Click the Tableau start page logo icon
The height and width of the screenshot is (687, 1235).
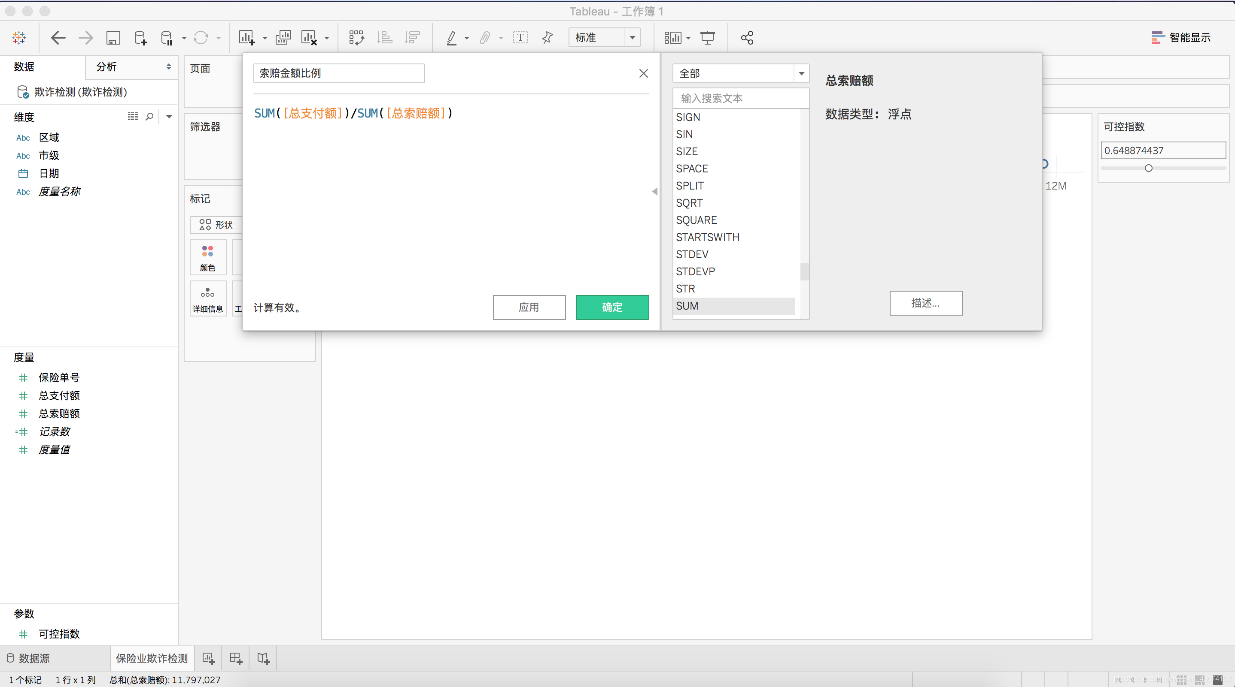tap(19, 37)
